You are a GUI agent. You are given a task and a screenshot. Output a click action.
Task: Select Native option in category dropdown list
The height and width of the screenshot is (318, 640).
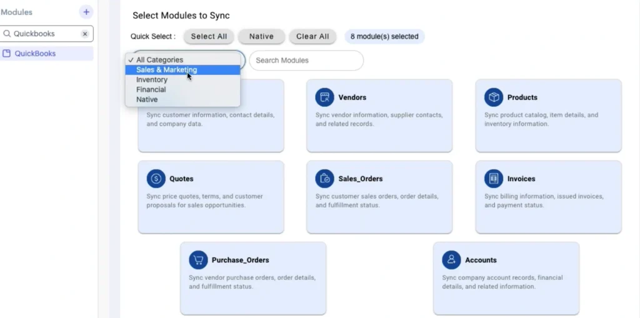pos(183,99)
